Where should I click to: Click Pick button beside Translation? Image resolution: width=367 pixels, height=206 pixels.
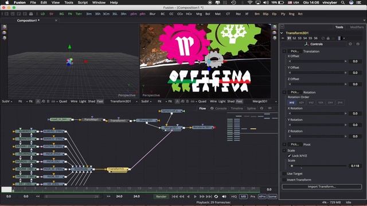coord(295,51)
